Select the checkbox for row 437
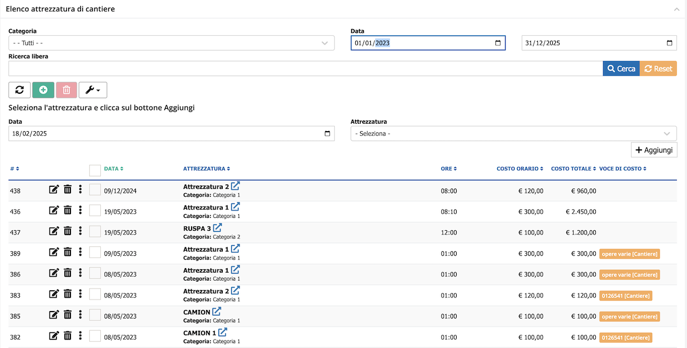Image resolution: width=687 pixels, height=348 pixels. 95,231
